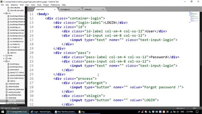Open javascript.js file

tap(15, 70)
